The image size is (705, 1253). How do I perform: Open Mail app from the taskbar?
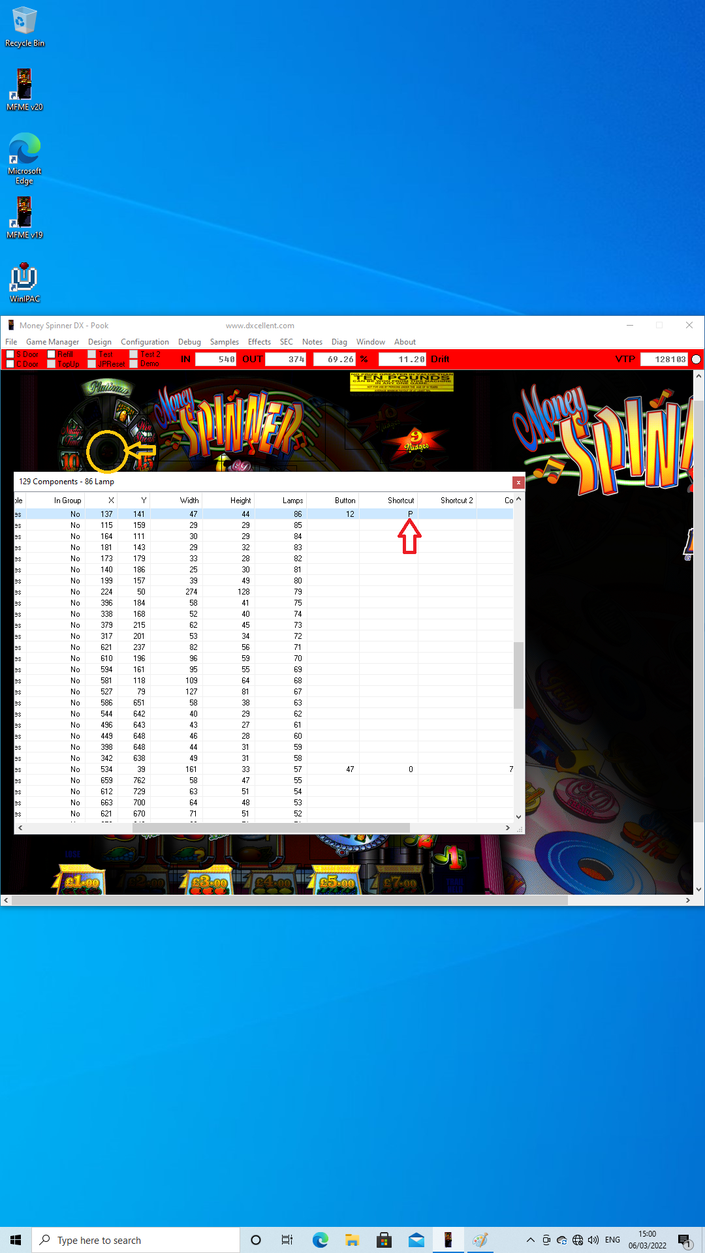coord(416,1240)
